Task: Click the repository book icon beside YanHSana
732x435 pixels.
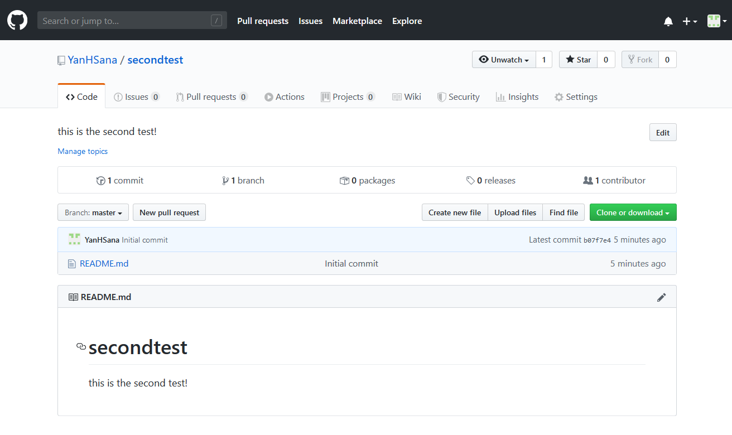Action: (x=61, y=60)
